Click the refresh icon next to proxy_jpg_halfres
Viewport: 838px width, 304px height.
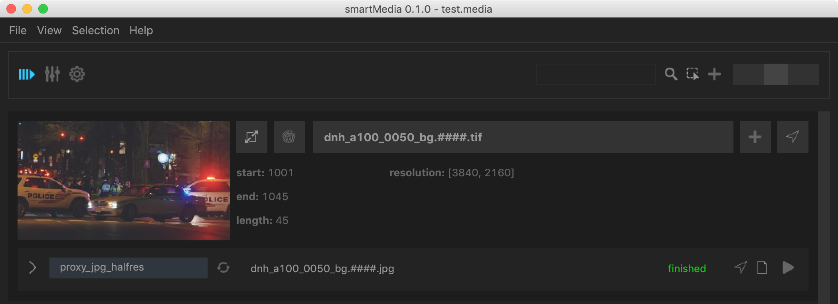coord(223,268)
